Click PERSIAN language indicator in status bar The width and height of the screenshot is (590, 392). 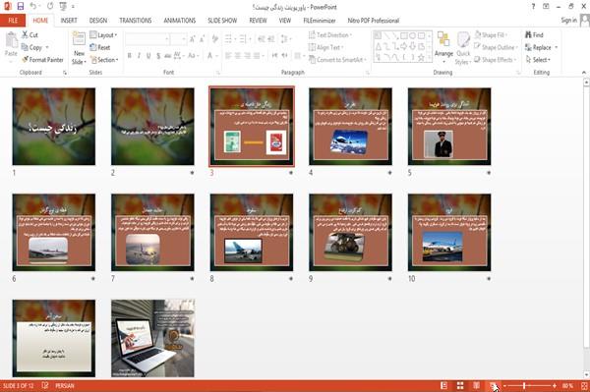click(65, 385)
